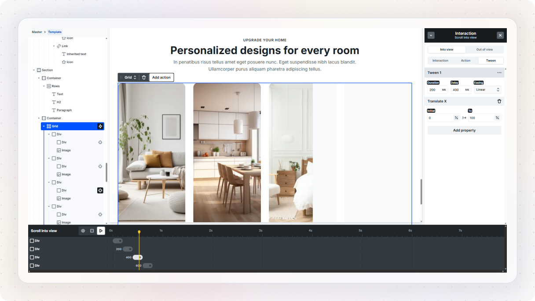Click the Section layout icon in tree

(x=39, y=70)
